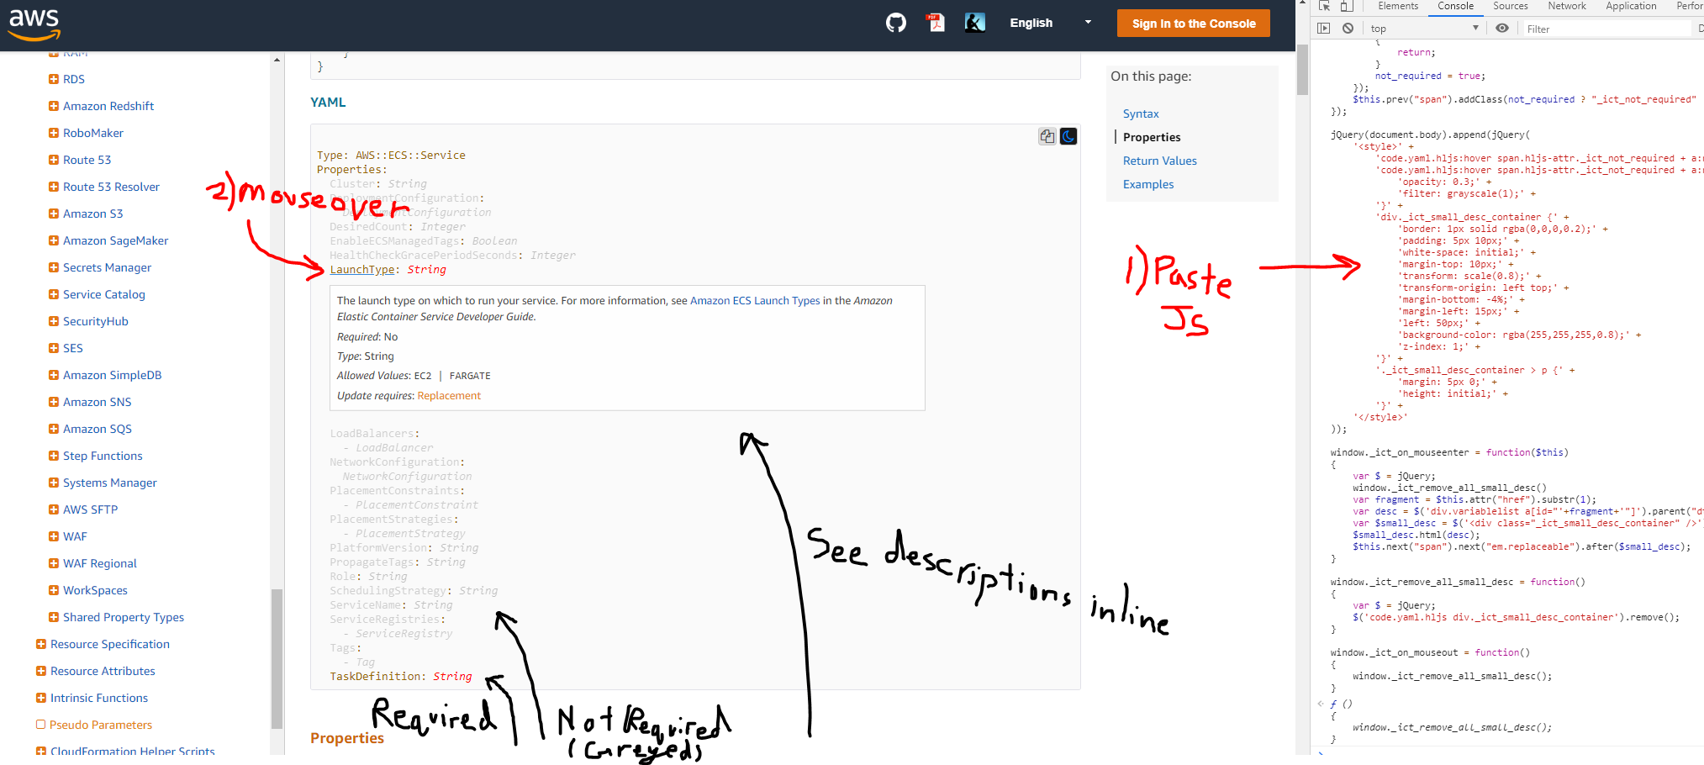The height and width of the screenshot is (765, 1704).
Task: Click the YAML heading
Action: click(328, 102)
